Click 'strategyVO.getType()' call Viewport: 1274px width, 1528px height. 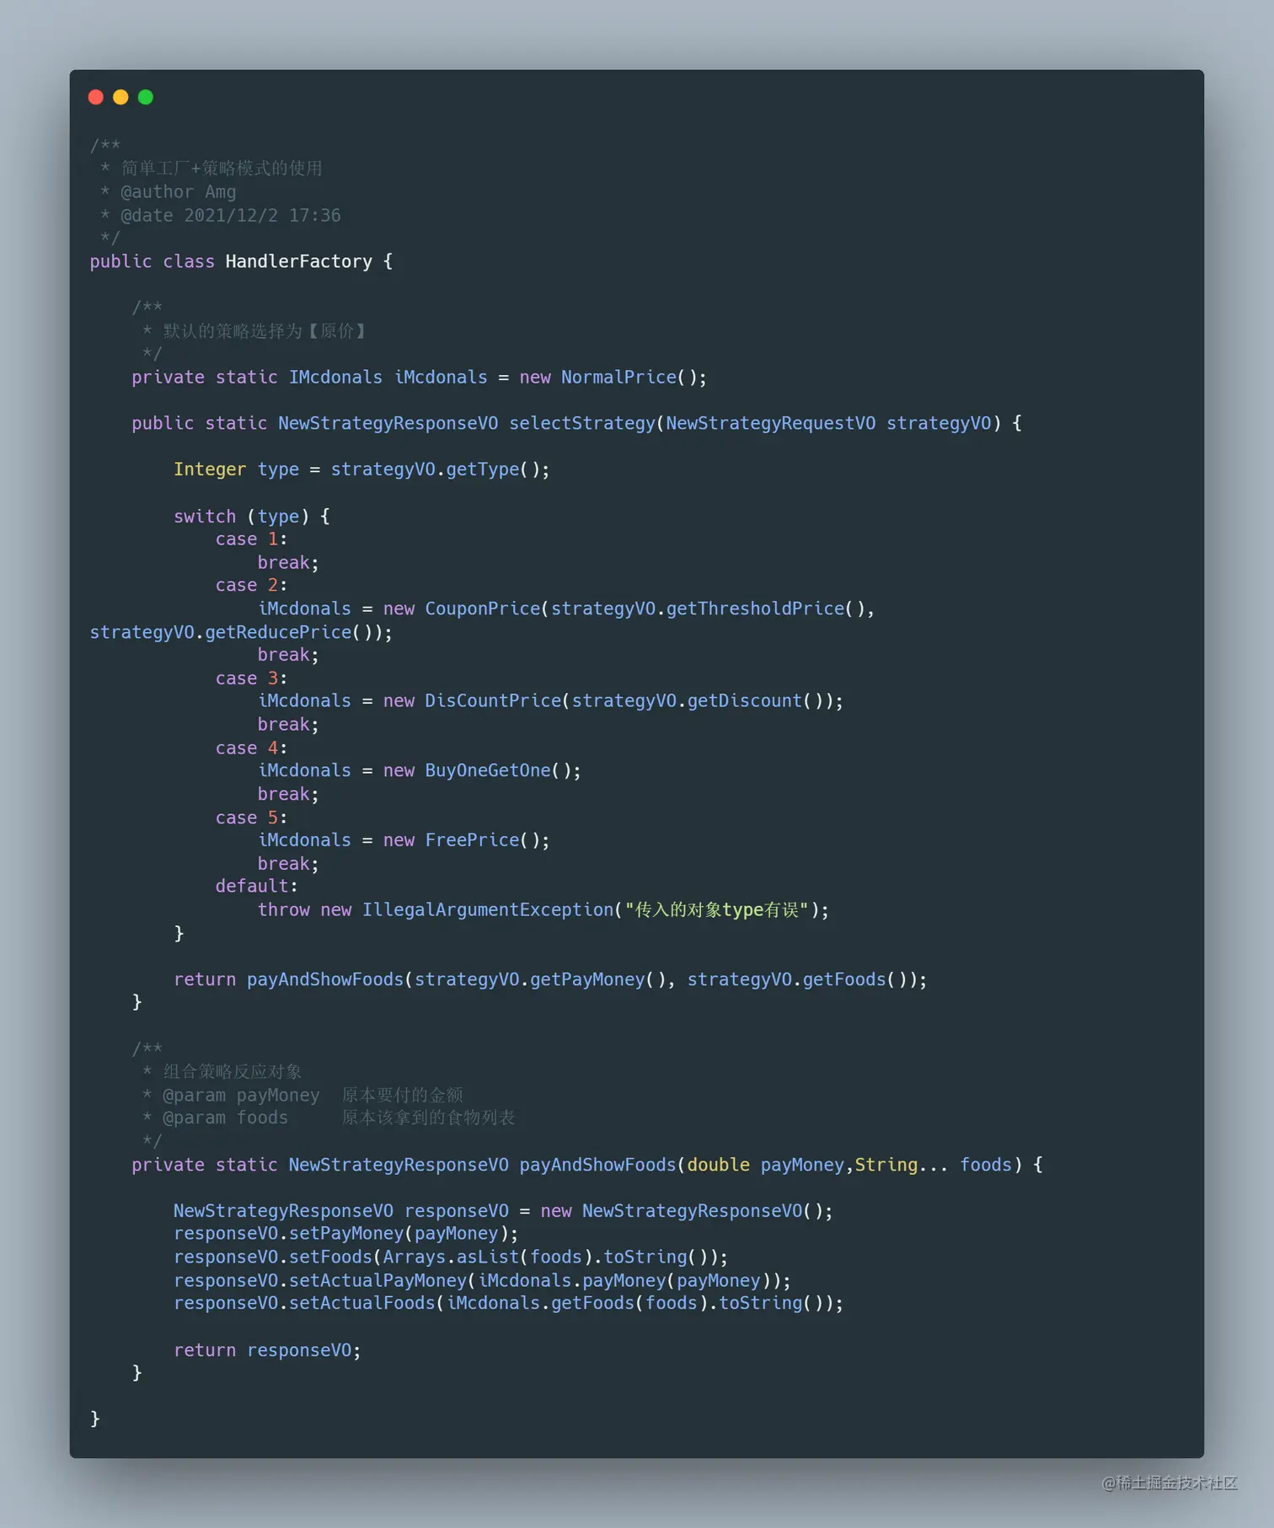435,469
